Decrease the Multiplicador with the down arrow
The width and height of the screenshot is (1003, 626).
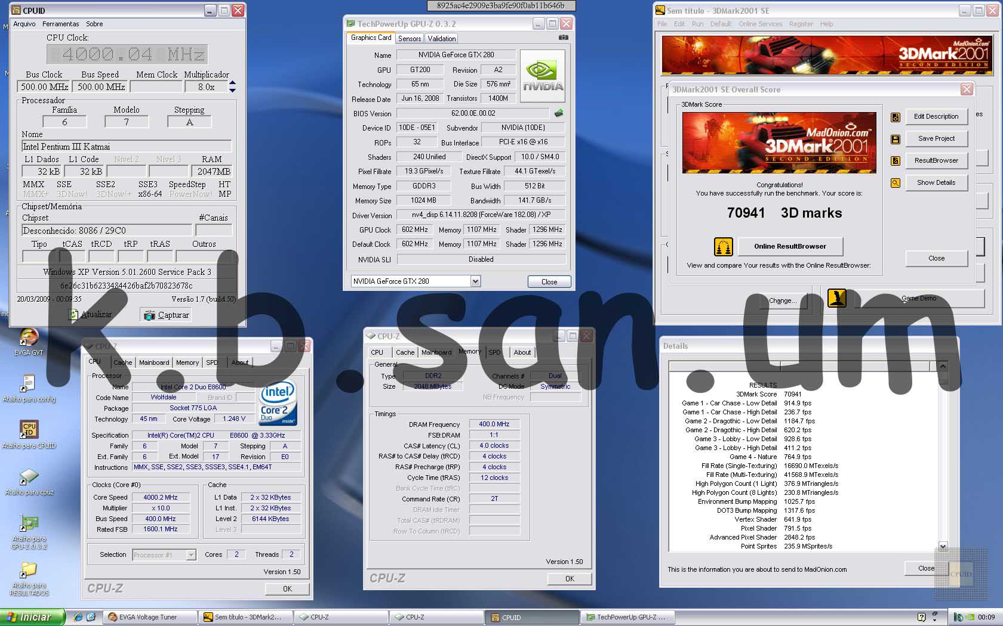(x=232, y=90)
